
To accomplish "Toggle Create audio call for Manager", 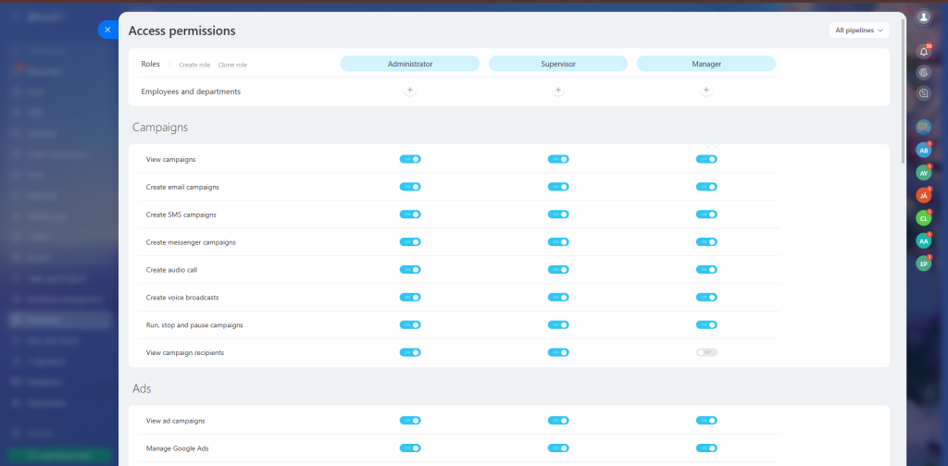I will click(x=706, y=270).
